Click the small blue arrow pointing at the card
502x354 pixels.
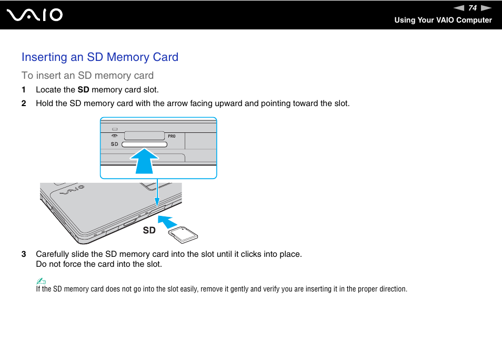click(x=166, y=222)
